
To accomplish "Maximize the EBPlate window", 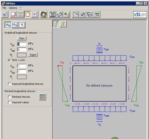I will click(141, 4).
